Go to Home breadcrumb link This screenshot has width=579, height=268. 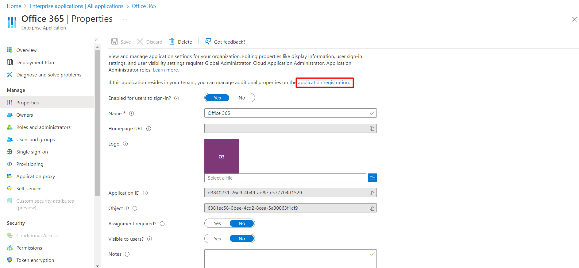[x=14, y=6]
